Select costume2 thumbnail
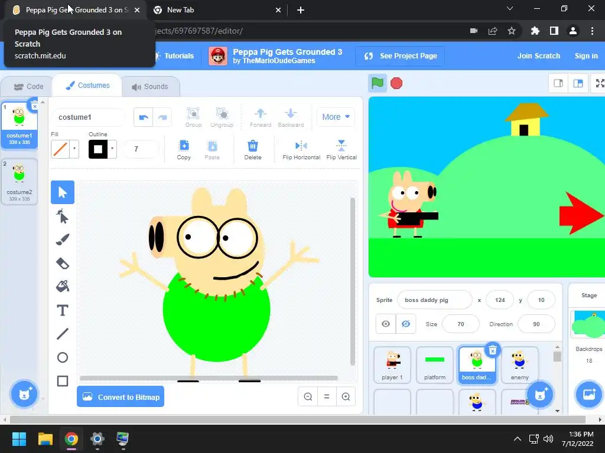The width and height of the screenshot is (605, 453). click(x=19, y=182)
